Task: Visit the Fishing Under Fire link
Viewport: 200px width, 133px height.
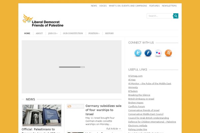Action: pos(138,129)
